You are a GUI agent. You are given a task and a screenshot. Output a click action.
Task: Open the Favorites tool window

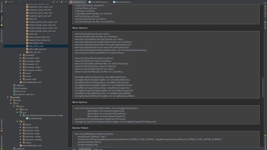[x=2, y=125]
